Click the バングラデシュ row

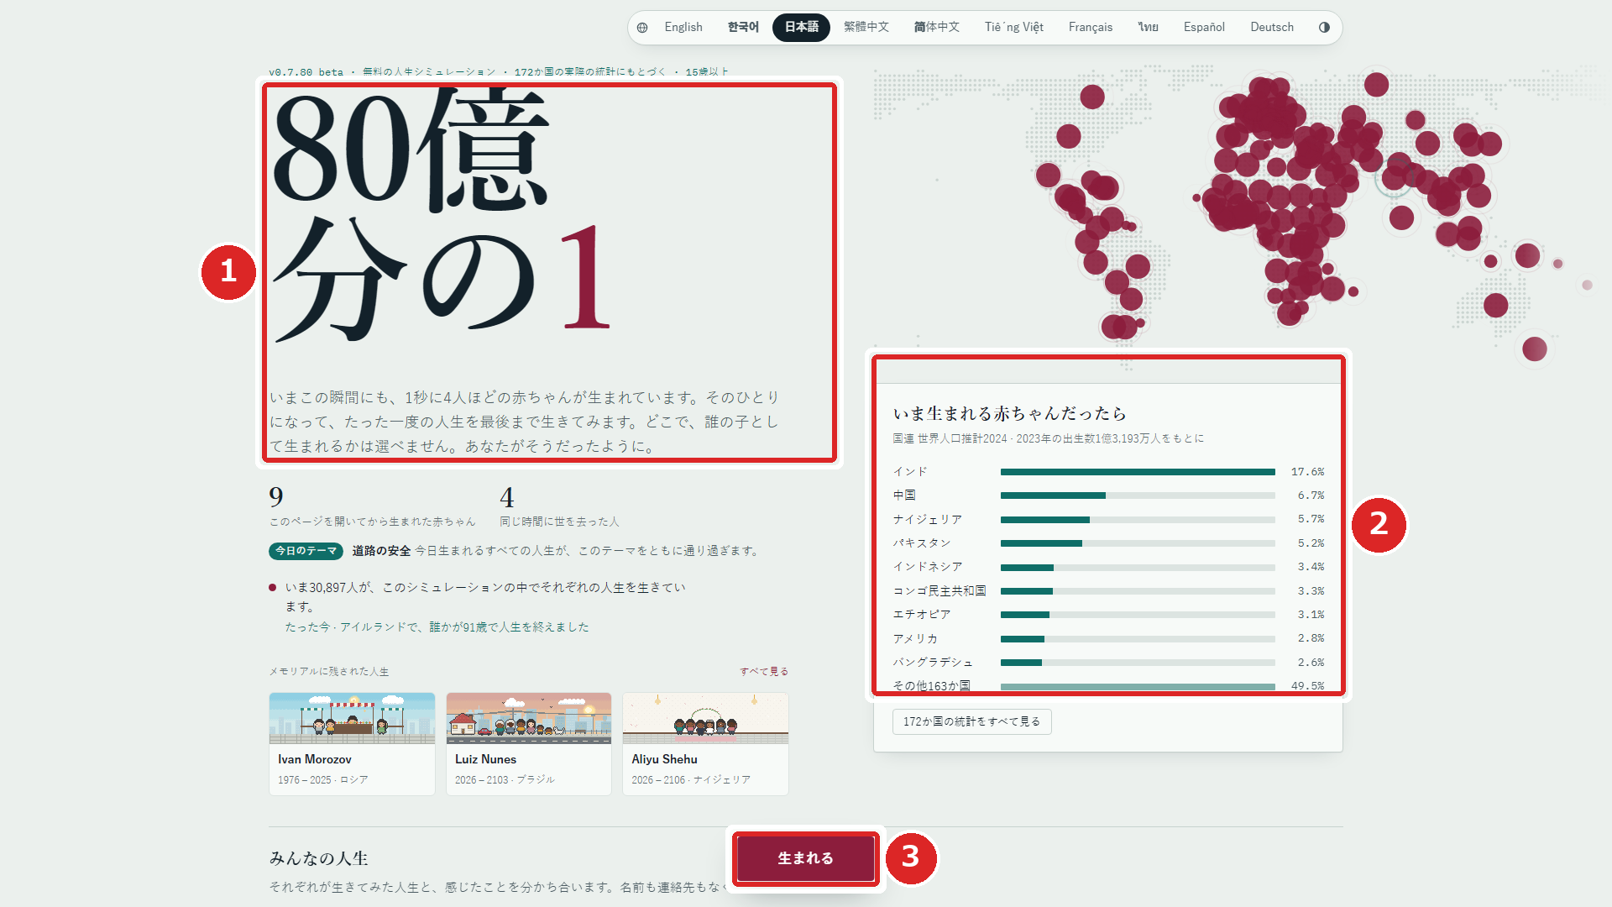(1108, 663)
